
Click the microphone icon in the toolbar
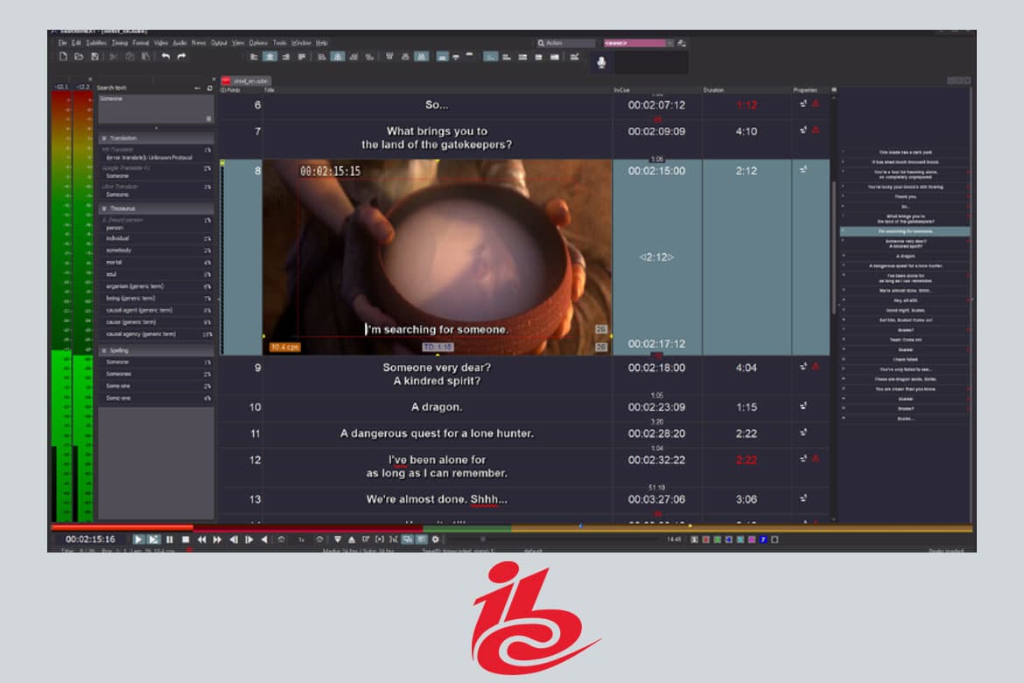pos(601,62)
